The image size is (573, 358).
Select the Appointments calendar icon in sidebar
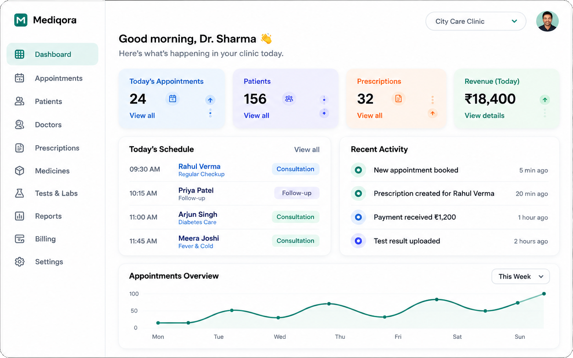click(x=19, y=78)
